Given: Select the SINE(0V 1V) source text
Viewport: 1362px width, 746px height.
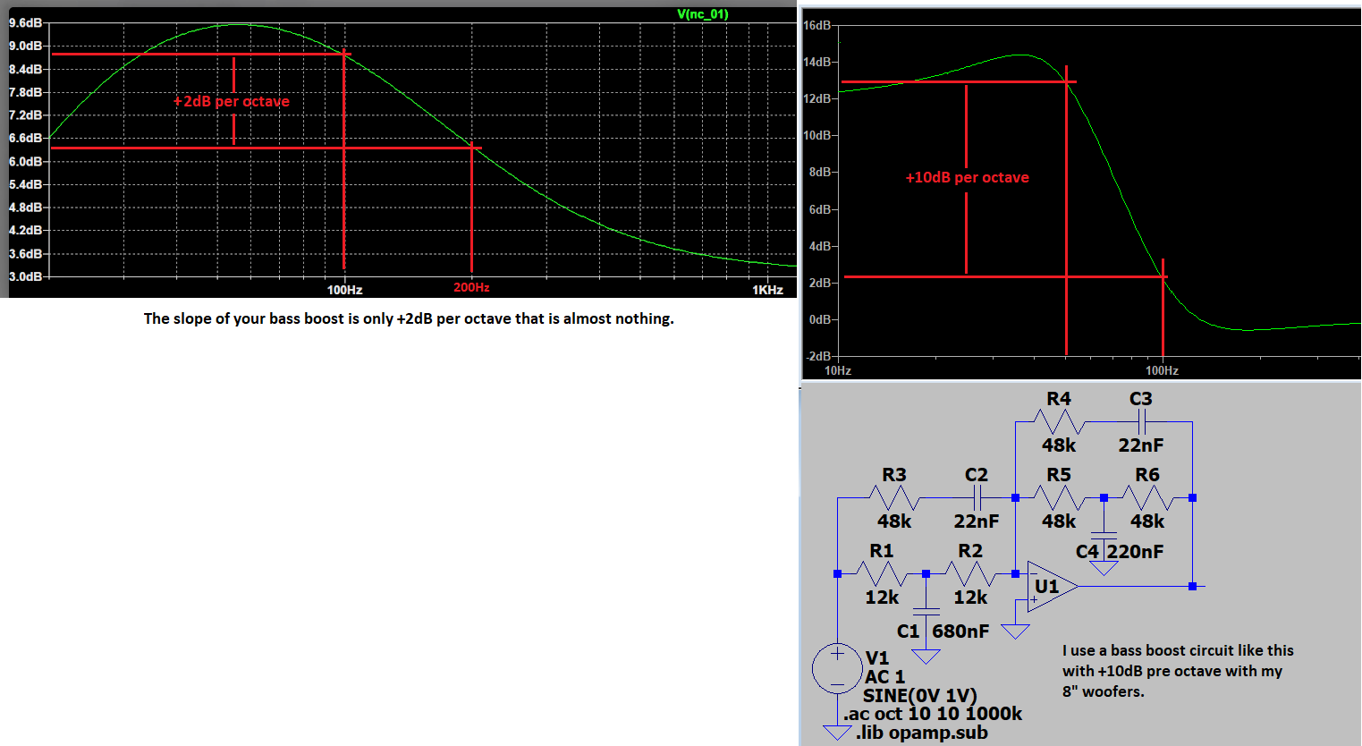Looking at the screenshot, I should tap(920, 695).
